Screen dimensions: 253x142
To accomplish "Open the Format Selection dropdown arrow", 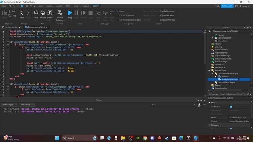I will [64, 20].
